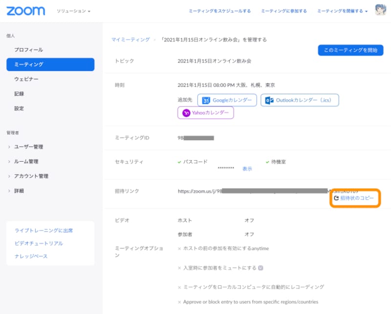Open ソリューション dropdown menu

[x=73, y=11]
